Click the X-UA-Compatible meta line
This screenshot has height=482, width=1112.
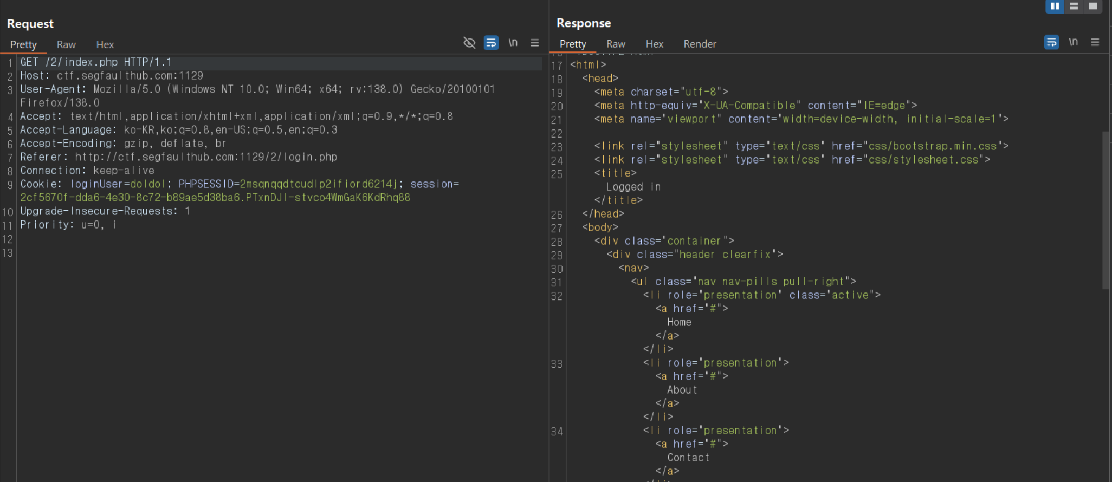click(x=756, y=106)
